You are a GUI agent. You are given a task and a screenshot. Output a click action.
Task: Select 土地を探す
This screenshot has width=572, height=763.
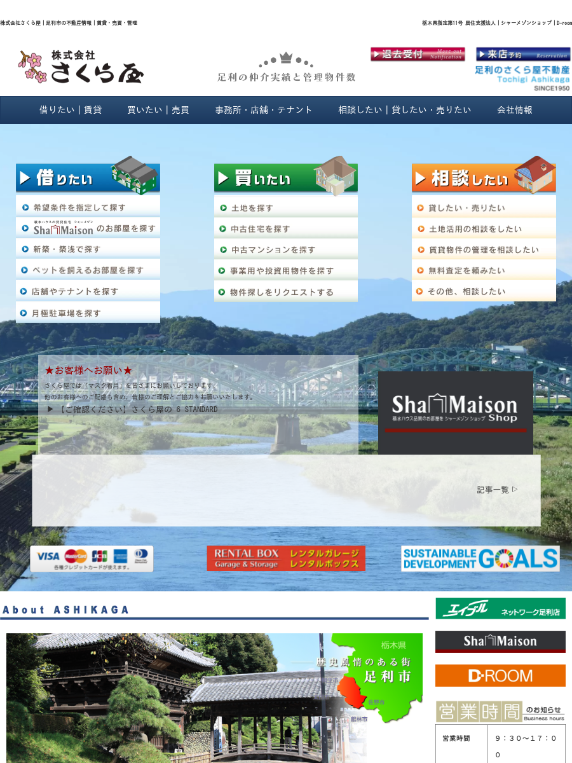[286, 207]
